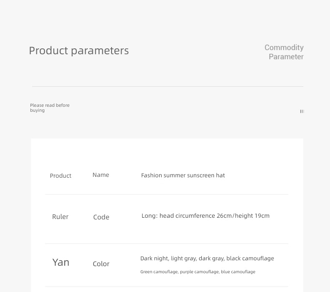Select the Green camouflage color line
The width and height of the screenshot is (330, 292).
[198, 272]
